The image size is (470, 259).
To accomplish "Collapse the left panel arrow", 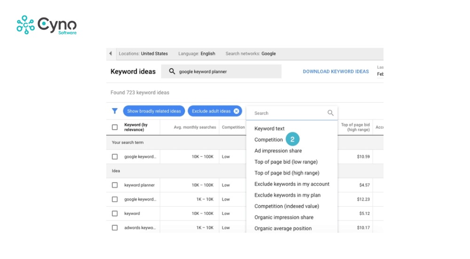I will [110, 54].
